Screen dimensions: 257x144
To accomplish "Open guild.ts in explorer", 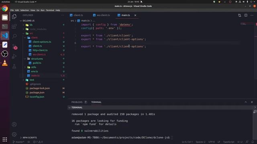I will 37,63.
